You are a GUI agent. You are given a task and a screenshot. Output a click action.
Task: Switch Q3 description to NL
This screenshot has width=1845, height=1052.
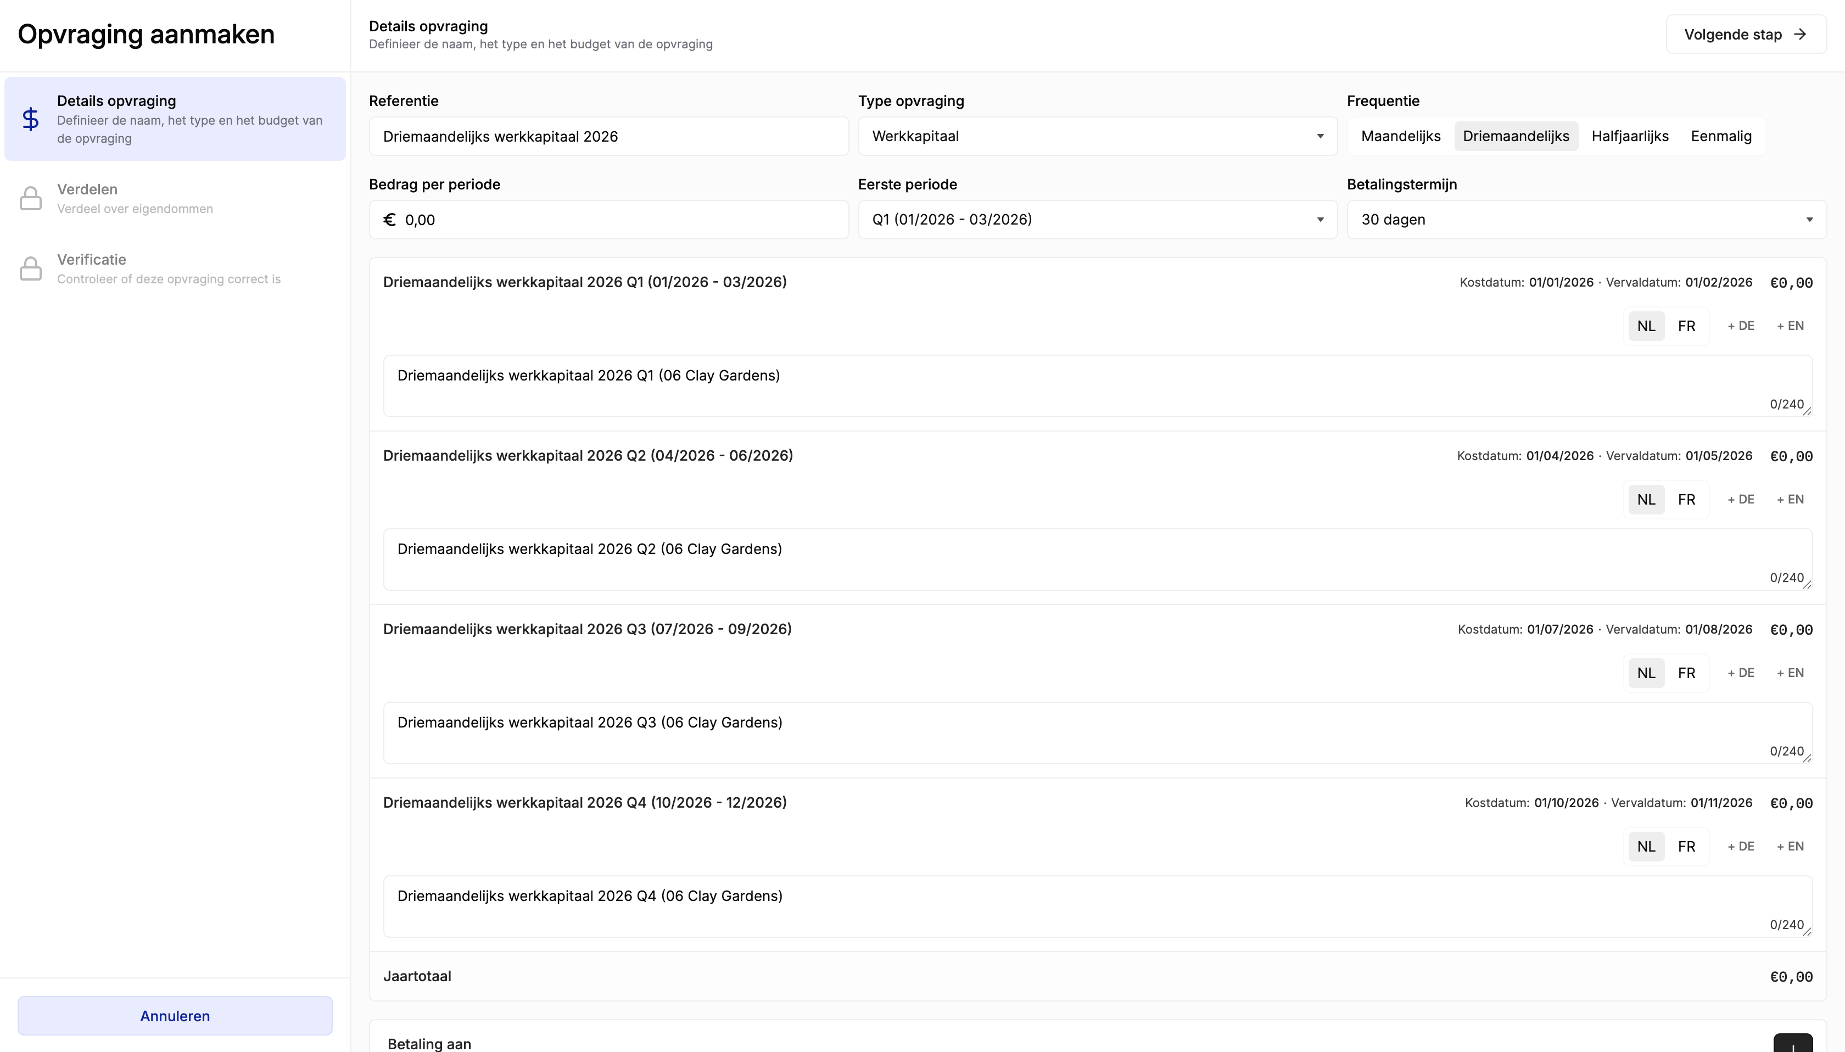[x=1646, y=673]
